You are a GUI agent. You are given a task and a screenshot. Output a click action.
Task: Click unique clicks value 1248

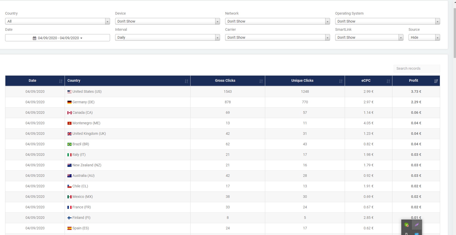[305, 91]
